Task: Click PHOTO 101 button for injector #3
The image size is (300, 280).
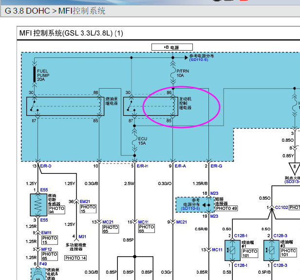Action: tap(289, 252)
